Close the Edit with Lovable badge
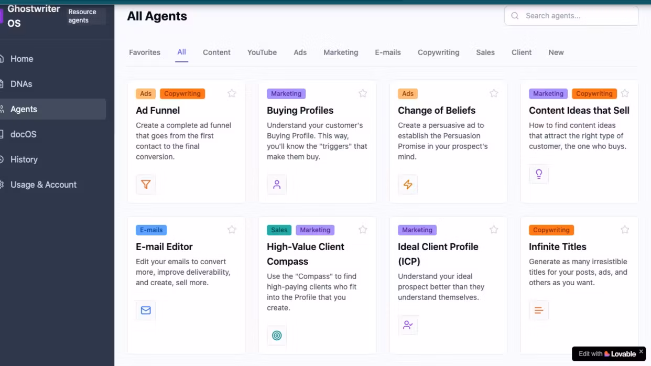This screenshot has width=651, height=366. click(x=641, y=351)
